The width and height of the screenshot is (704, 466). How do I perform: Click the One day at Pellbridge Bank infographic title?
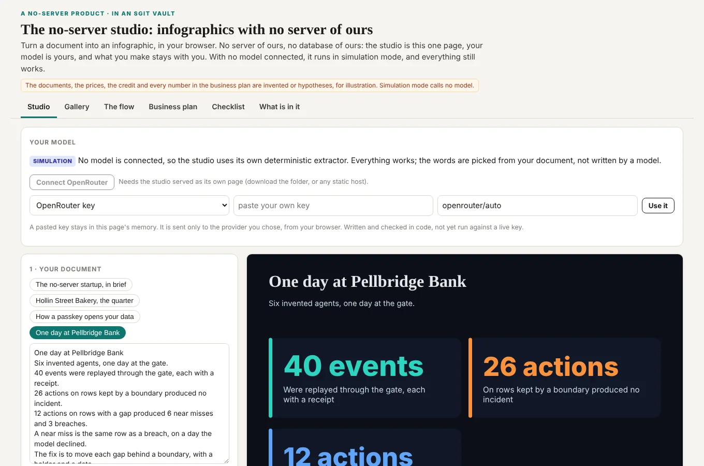[368, 282]
